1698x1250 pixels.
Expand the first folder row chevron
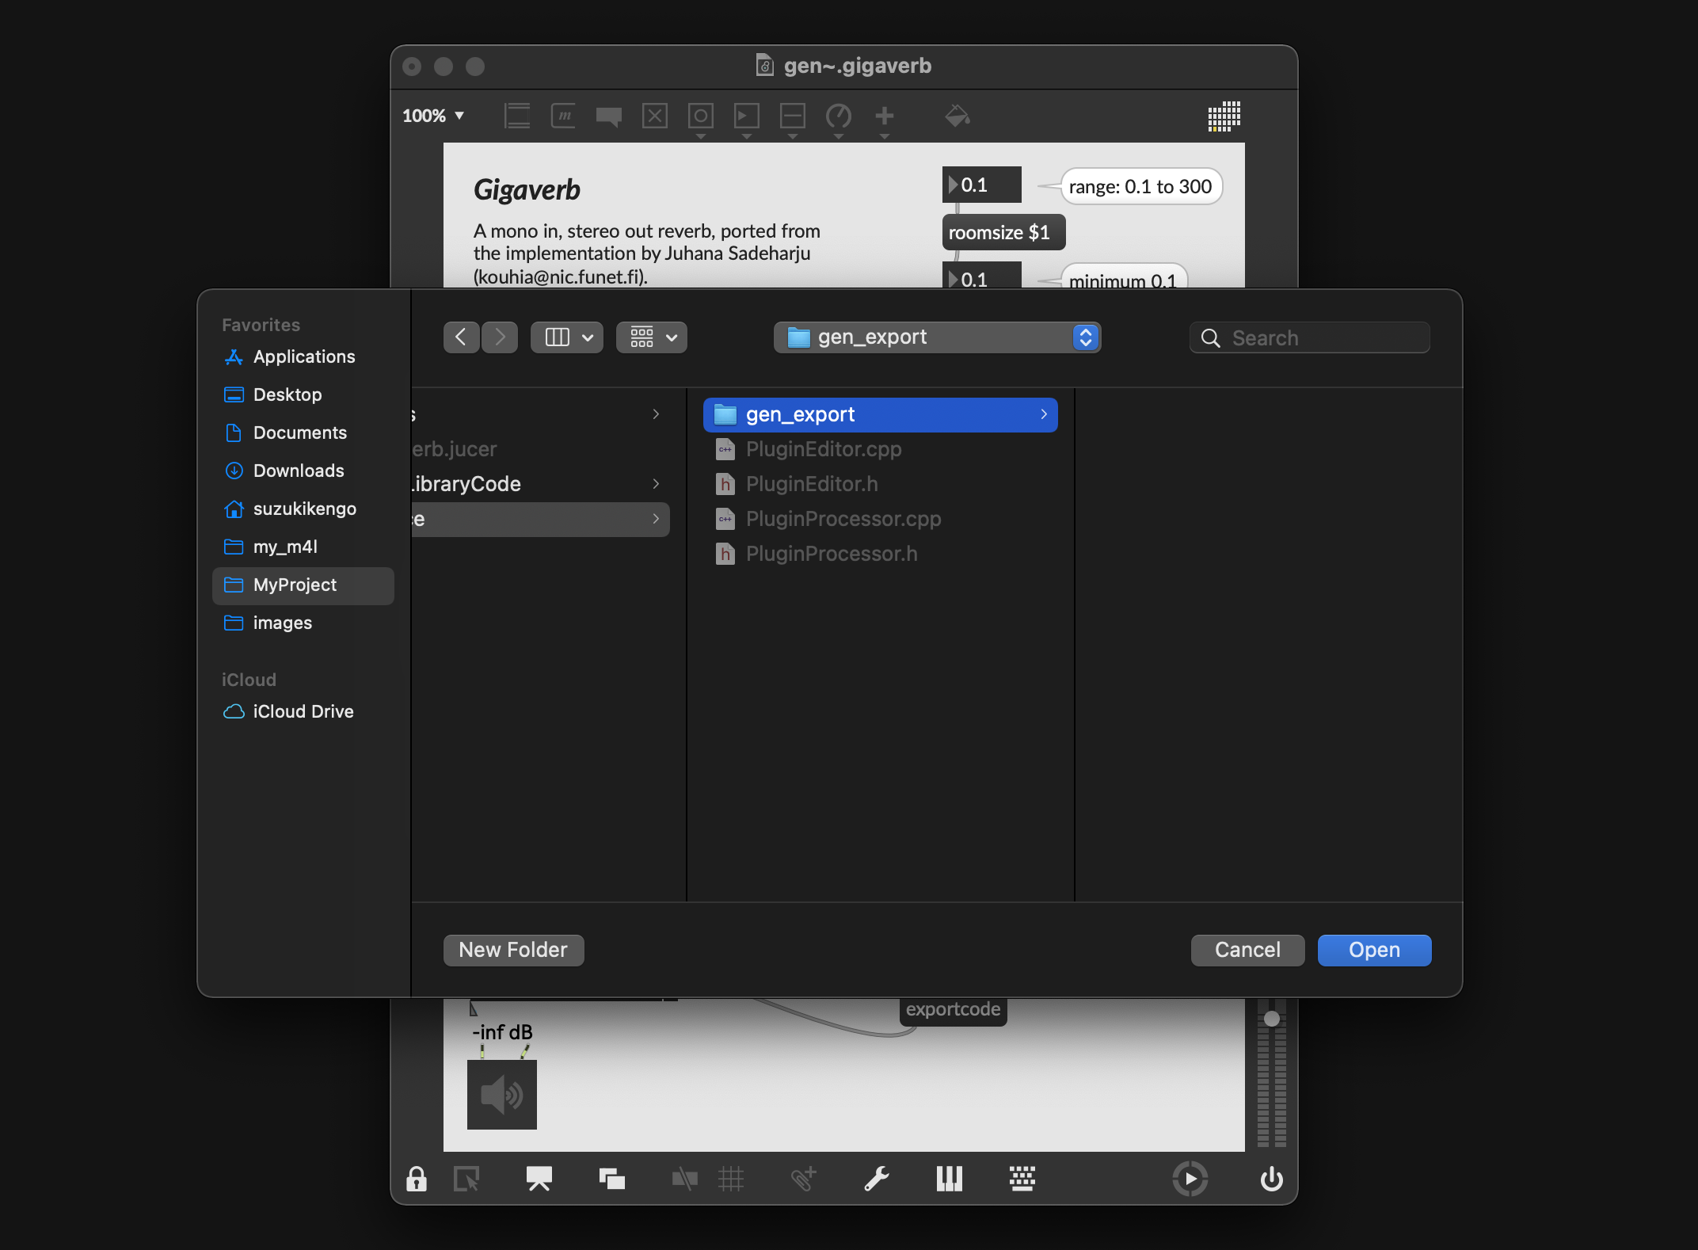[x=656, y=414]
